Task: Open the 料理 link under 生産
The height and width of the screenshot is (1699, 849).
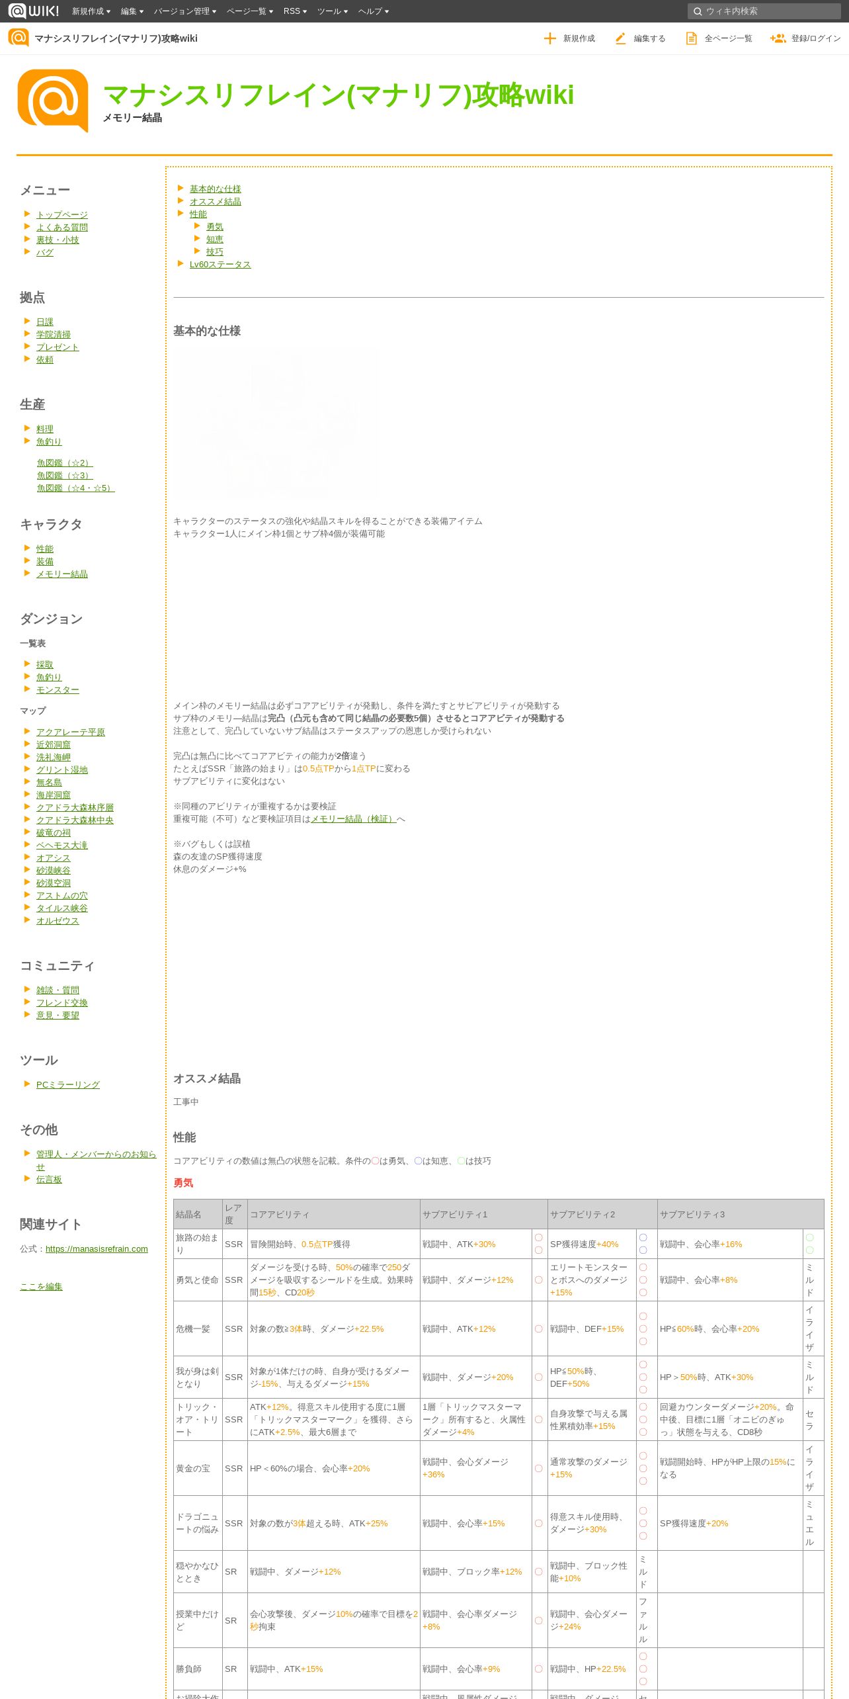Action: 45,429
